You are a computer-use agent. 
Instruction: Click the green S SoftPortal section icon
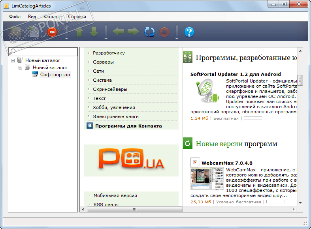pyautogui.click(x=188, y=57)
